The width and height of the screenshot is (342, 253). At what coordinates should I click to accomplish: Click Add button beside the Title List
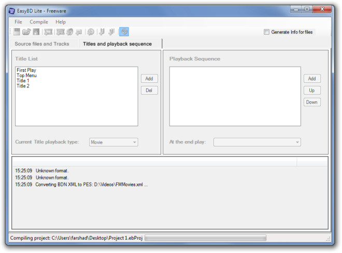pyautogui.click(x=149, y=79)
